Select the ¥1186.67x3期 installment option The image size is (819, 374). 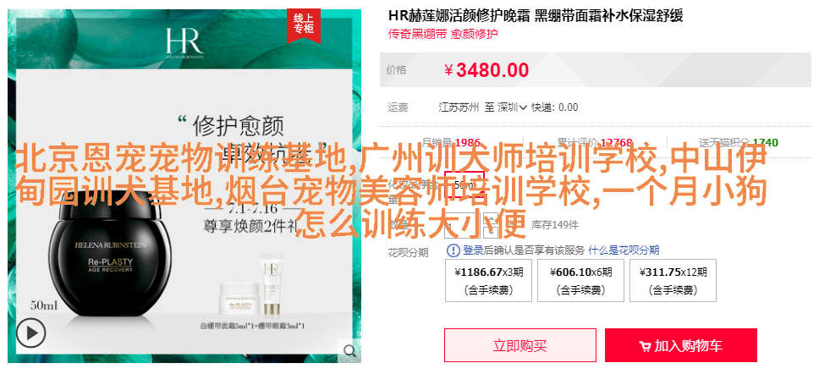coord(488,280)
